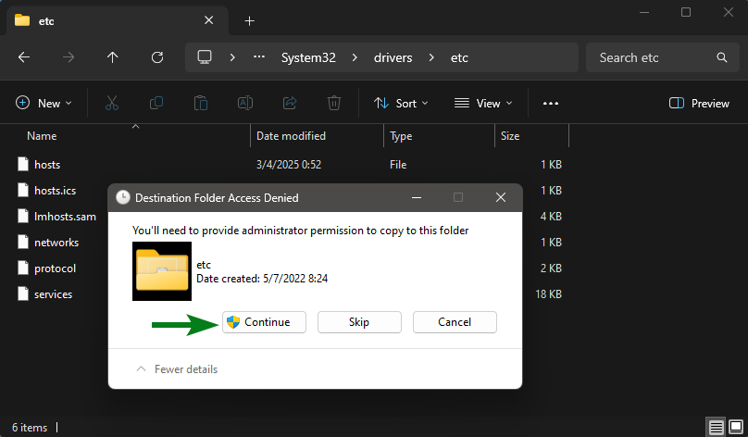Click the services file icon
The width and height of the screenshot is (748, 437).
(x=23, y=293)
